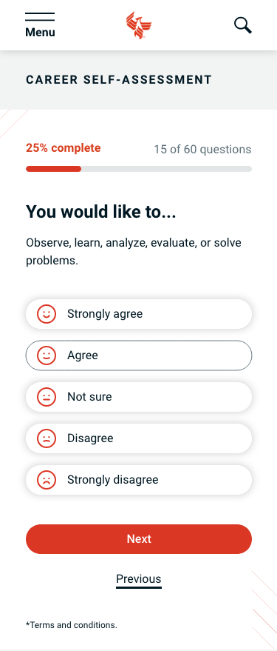The height and width of the screenshot is (651, 277).
Task: Click the red phoenix logo
Action: [x=139, y=25]
